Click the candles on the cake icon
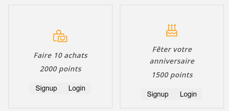The width and height of the screenshot is (229, 111). coord(172,27)
